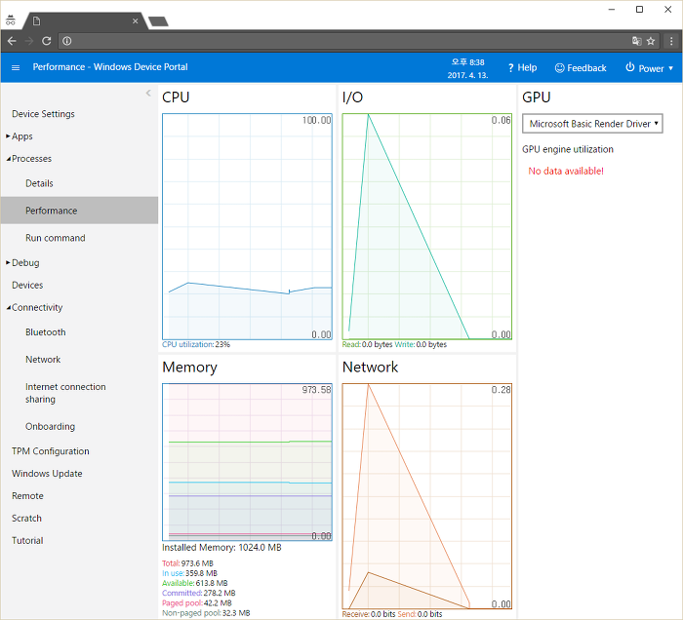Screen dimensions: 683x620
Task: Click the browser back arrow
Action: [12, 41]
